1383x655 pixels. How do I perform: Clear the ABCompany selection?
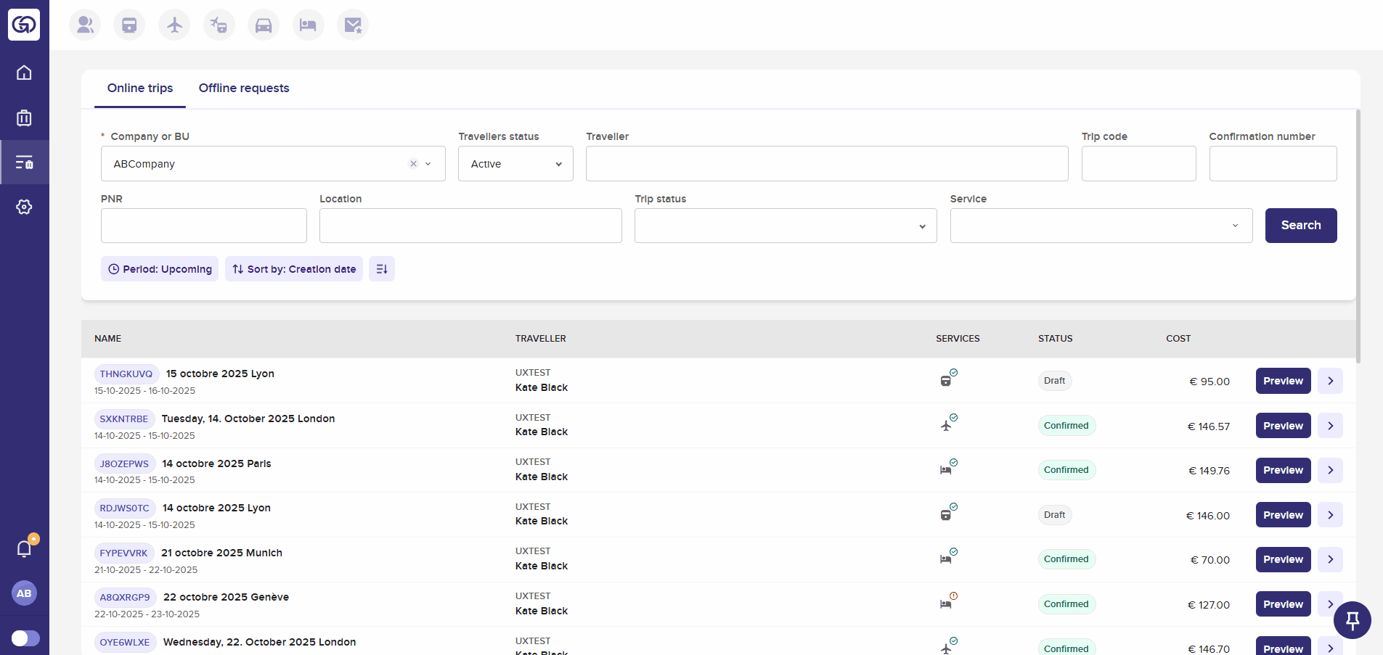[x=413, y=164]
